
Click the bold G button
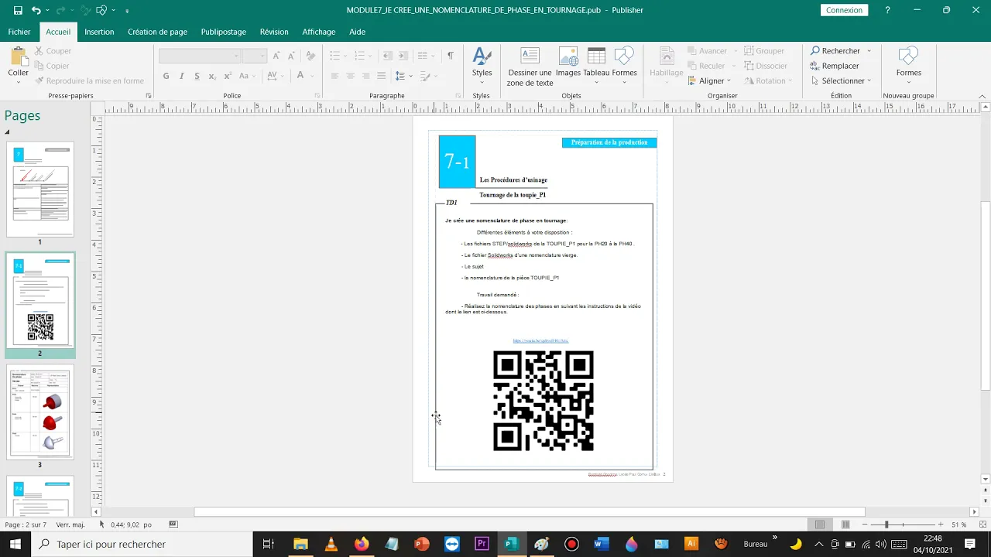tap(166, 76)
